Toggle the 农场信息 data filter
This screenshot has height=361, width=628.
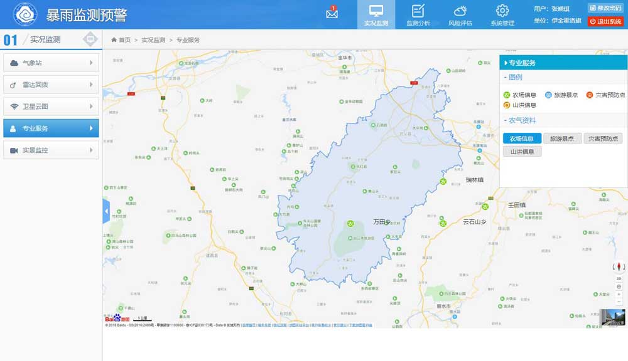click(x=522, y=139)
